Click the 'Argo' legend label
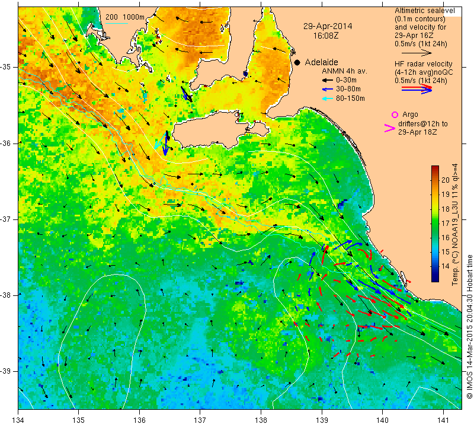 click(x=410, y=114)
